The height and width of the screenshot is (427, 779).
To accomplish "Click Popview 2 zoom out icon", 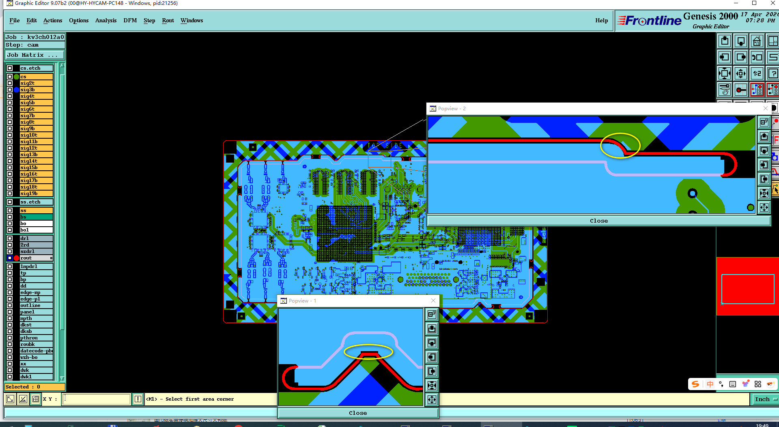I will [x=764, y=193].
